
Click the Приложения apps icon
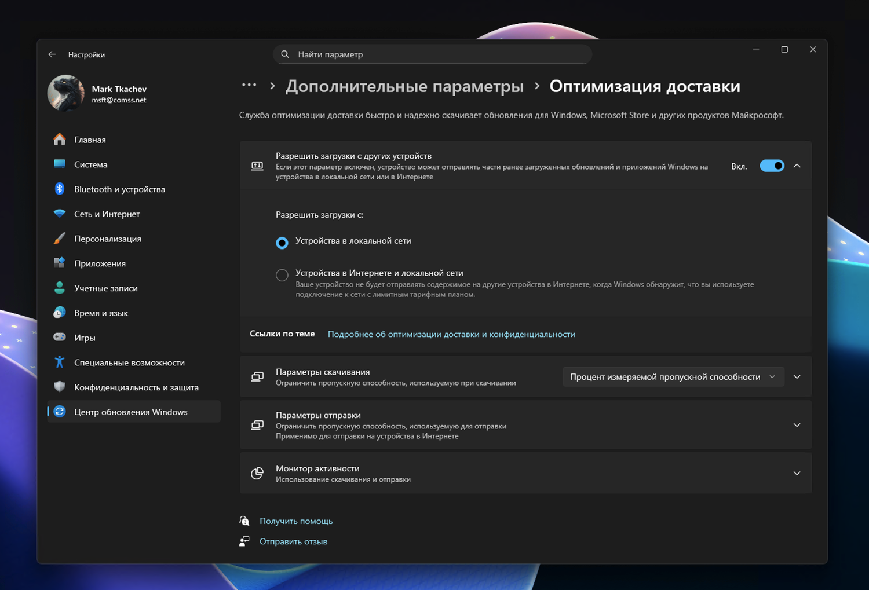tap(60, 263)
